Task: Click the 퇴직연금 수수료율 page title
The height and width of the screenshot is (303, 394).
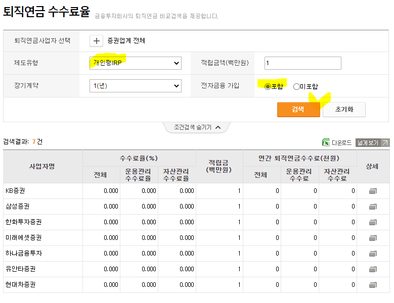Action: (x=47, y=12)
